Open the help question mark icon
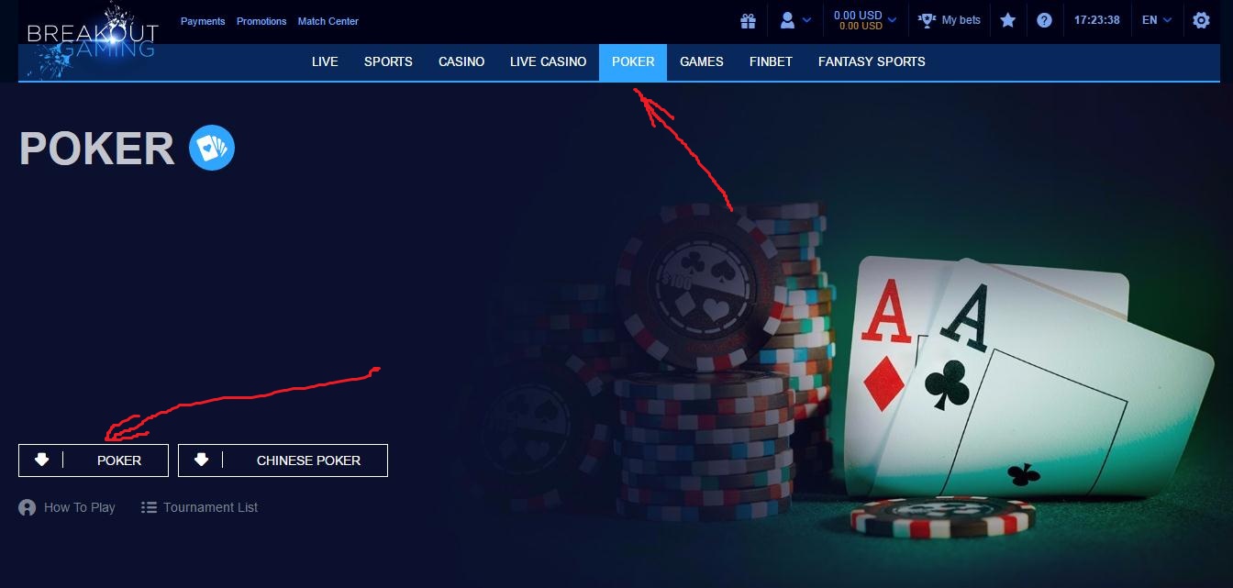Image resolution: width=1233 pixels, height=588 pixels. click(x=1044, y=20)
